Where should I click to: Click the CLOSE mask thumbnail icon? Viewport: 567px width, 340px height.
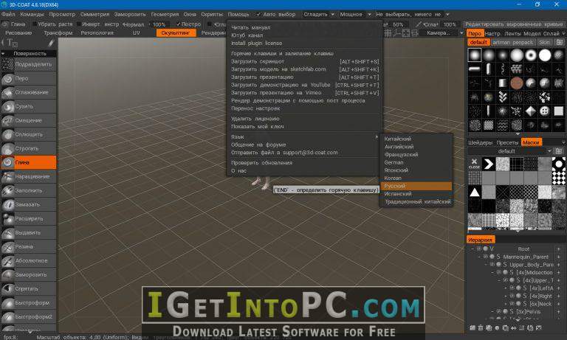click(x=473, y=163)
